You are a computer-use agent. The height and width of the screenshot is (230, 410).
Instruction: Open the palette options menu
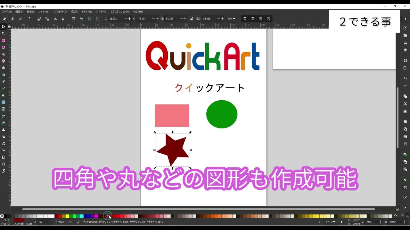click(x=407, y=215)
